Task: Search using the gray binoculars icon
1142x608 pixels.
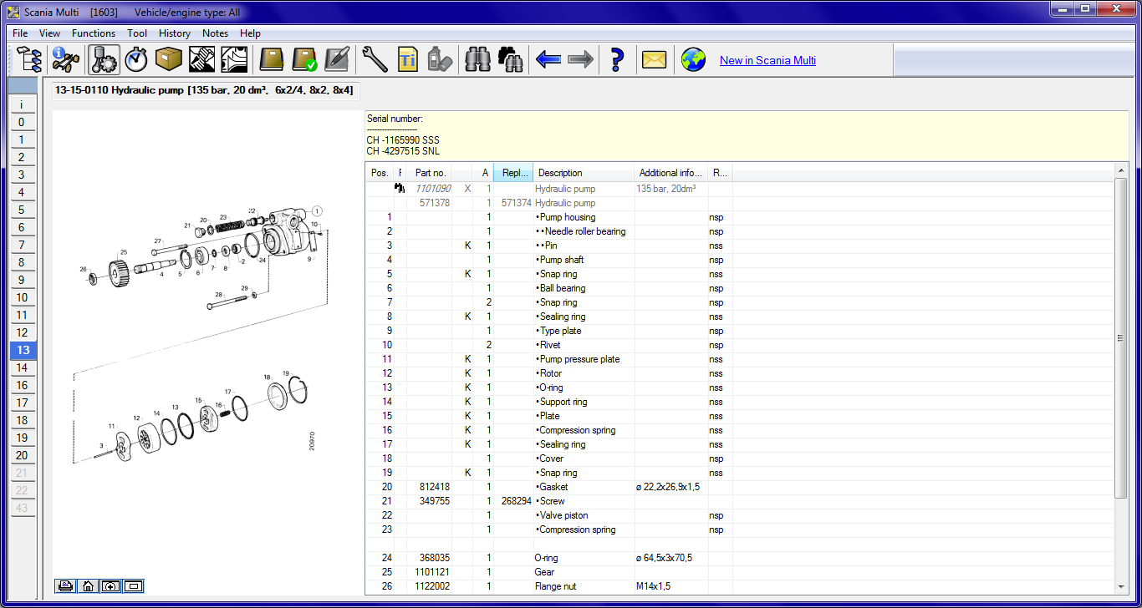Action: click(x=477, y=60)
